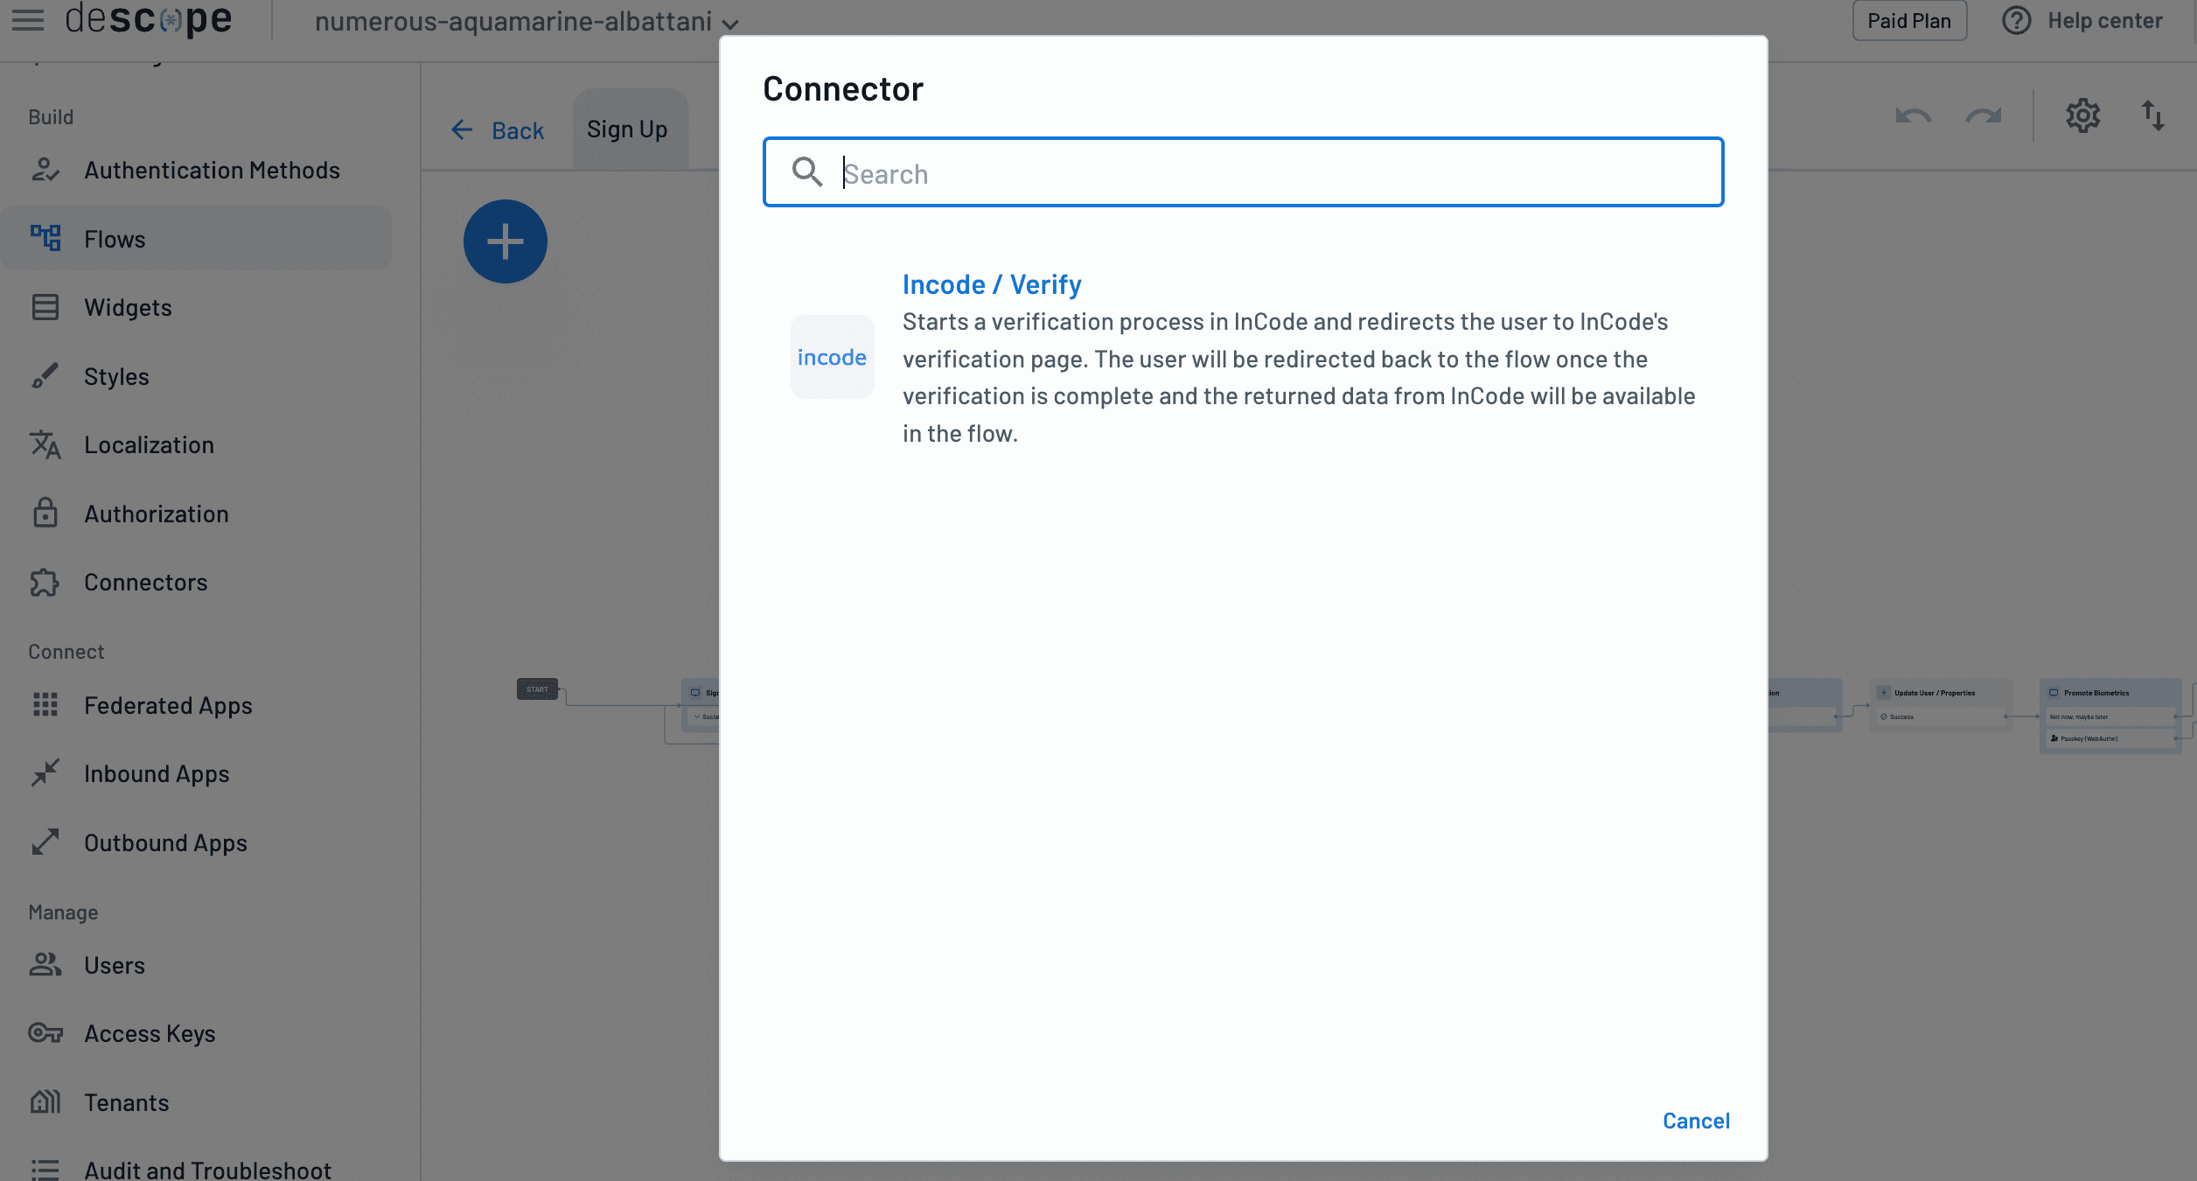Image resolution: width=2197 pixels, height=1181 pixels.
Task: Click inside the connector Search field
Action: point(1242,172)
